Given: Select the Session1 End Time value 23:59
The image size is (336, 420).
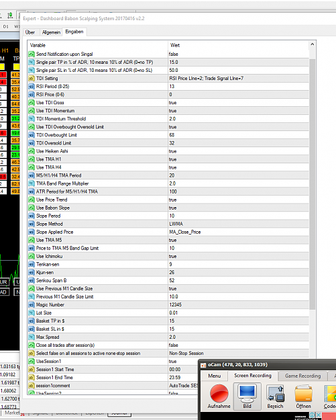Looking at the screenshot, I should [x=174, y=378].
